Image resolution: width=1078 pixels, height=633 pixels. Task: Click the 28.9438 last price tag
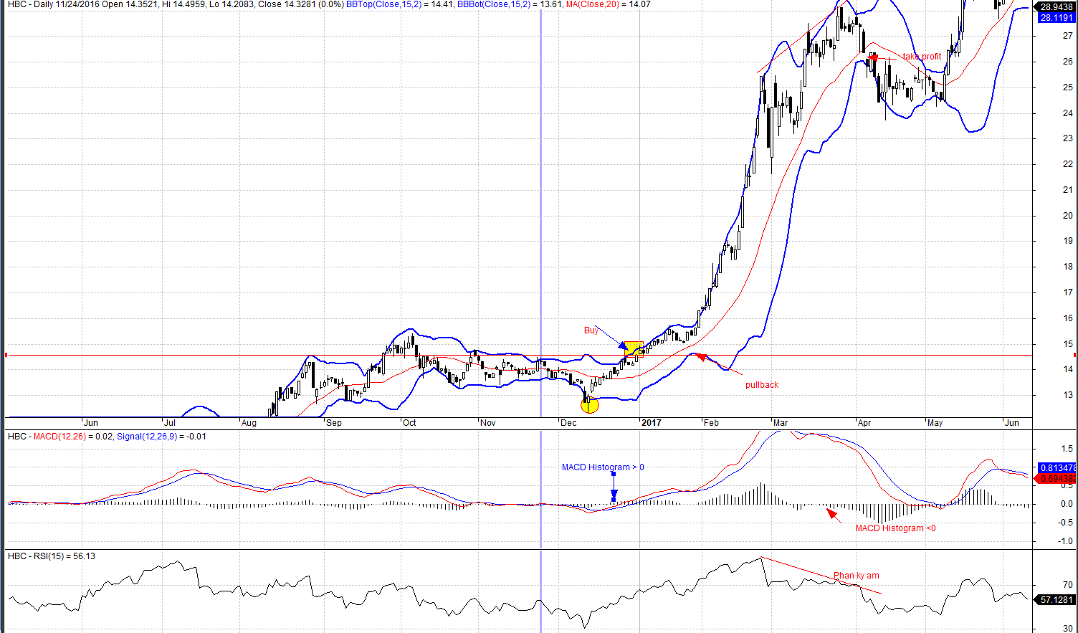tap(1056, 7)
